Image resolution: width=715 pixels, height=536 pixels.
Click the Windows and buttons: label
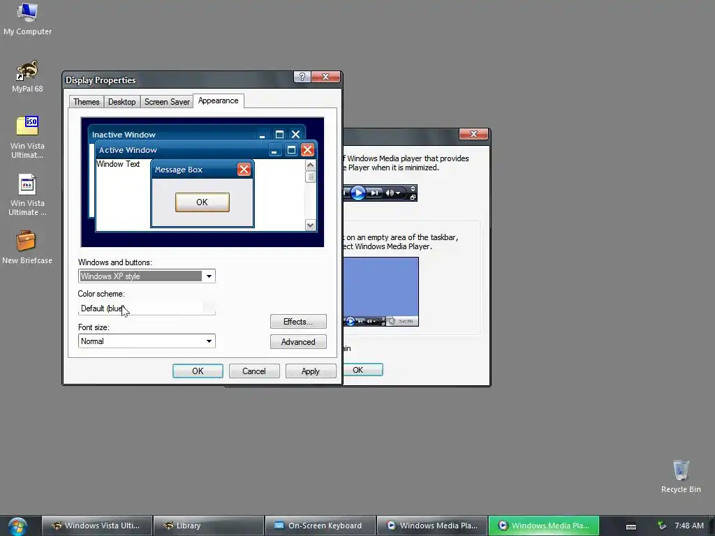[115, 262]
